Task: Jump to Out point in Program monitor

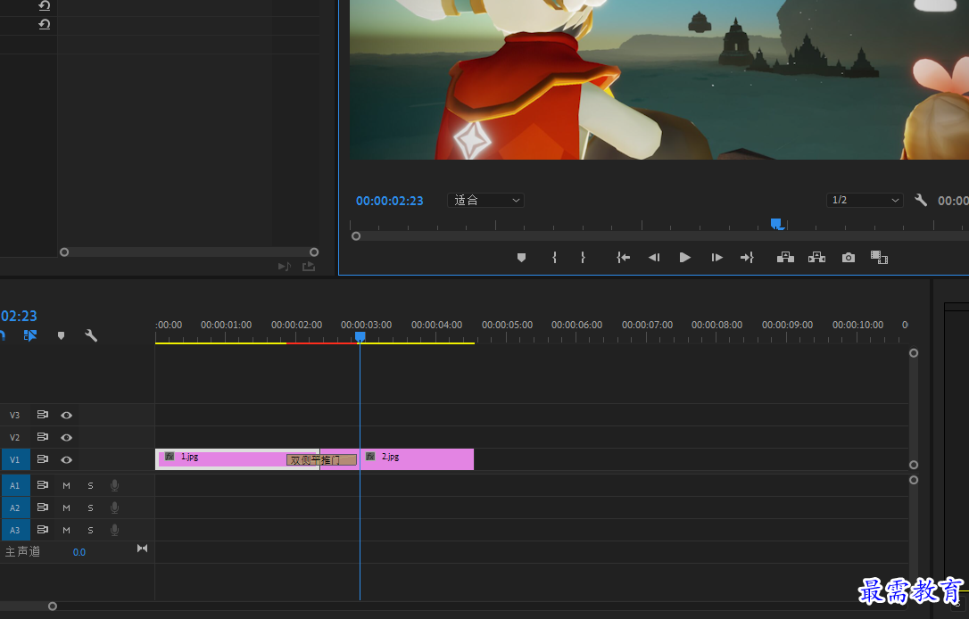Action: tap(747, 258)
